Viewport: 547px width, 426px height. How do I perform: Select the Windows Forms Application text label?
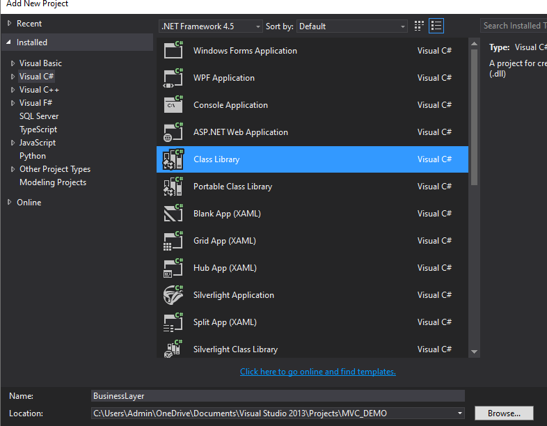point(245,51)
